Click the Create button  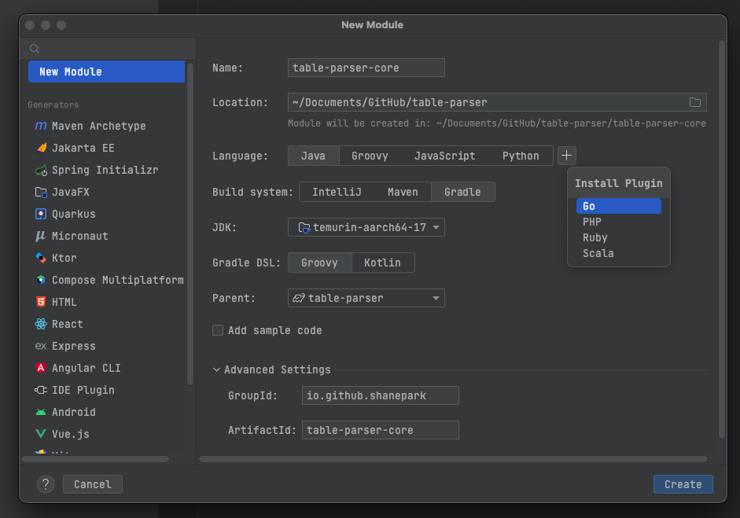pos(683,484)
